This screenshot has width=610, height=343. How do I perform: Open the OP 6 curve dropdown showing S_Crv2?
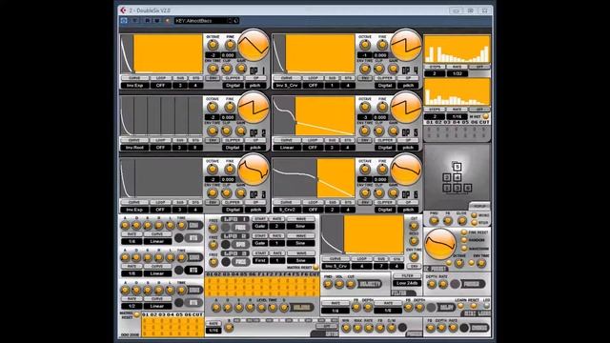click(x=287, y=210)
